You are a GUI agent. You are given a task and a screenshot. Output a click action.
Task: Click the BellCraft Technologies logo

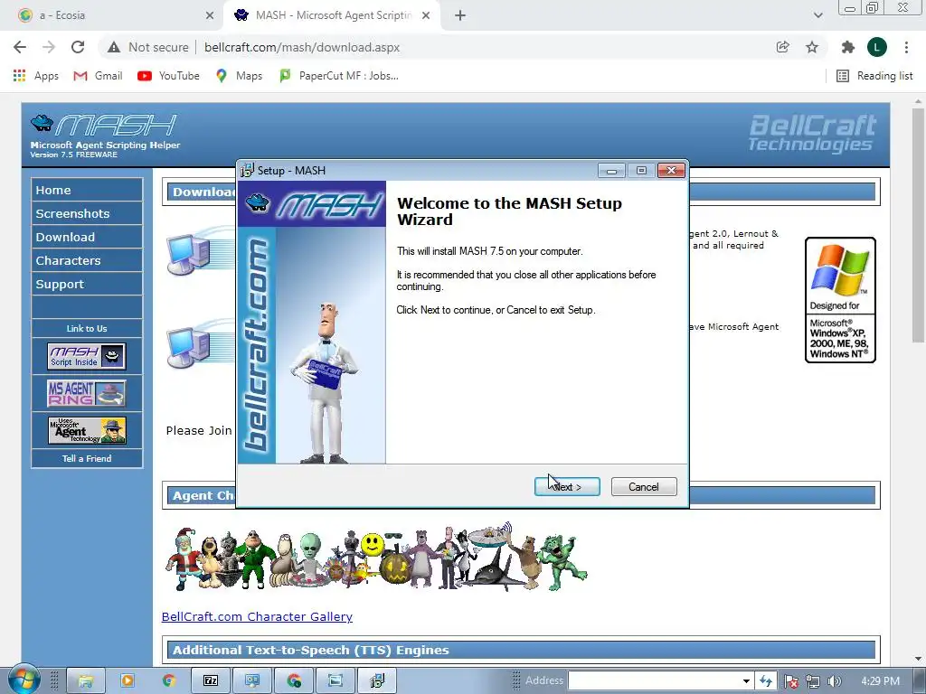coord(812,134)
